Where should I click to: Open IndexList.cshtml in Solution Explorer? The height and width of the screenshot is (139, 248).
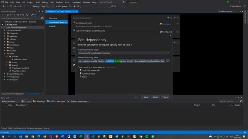tap(20, 59)
